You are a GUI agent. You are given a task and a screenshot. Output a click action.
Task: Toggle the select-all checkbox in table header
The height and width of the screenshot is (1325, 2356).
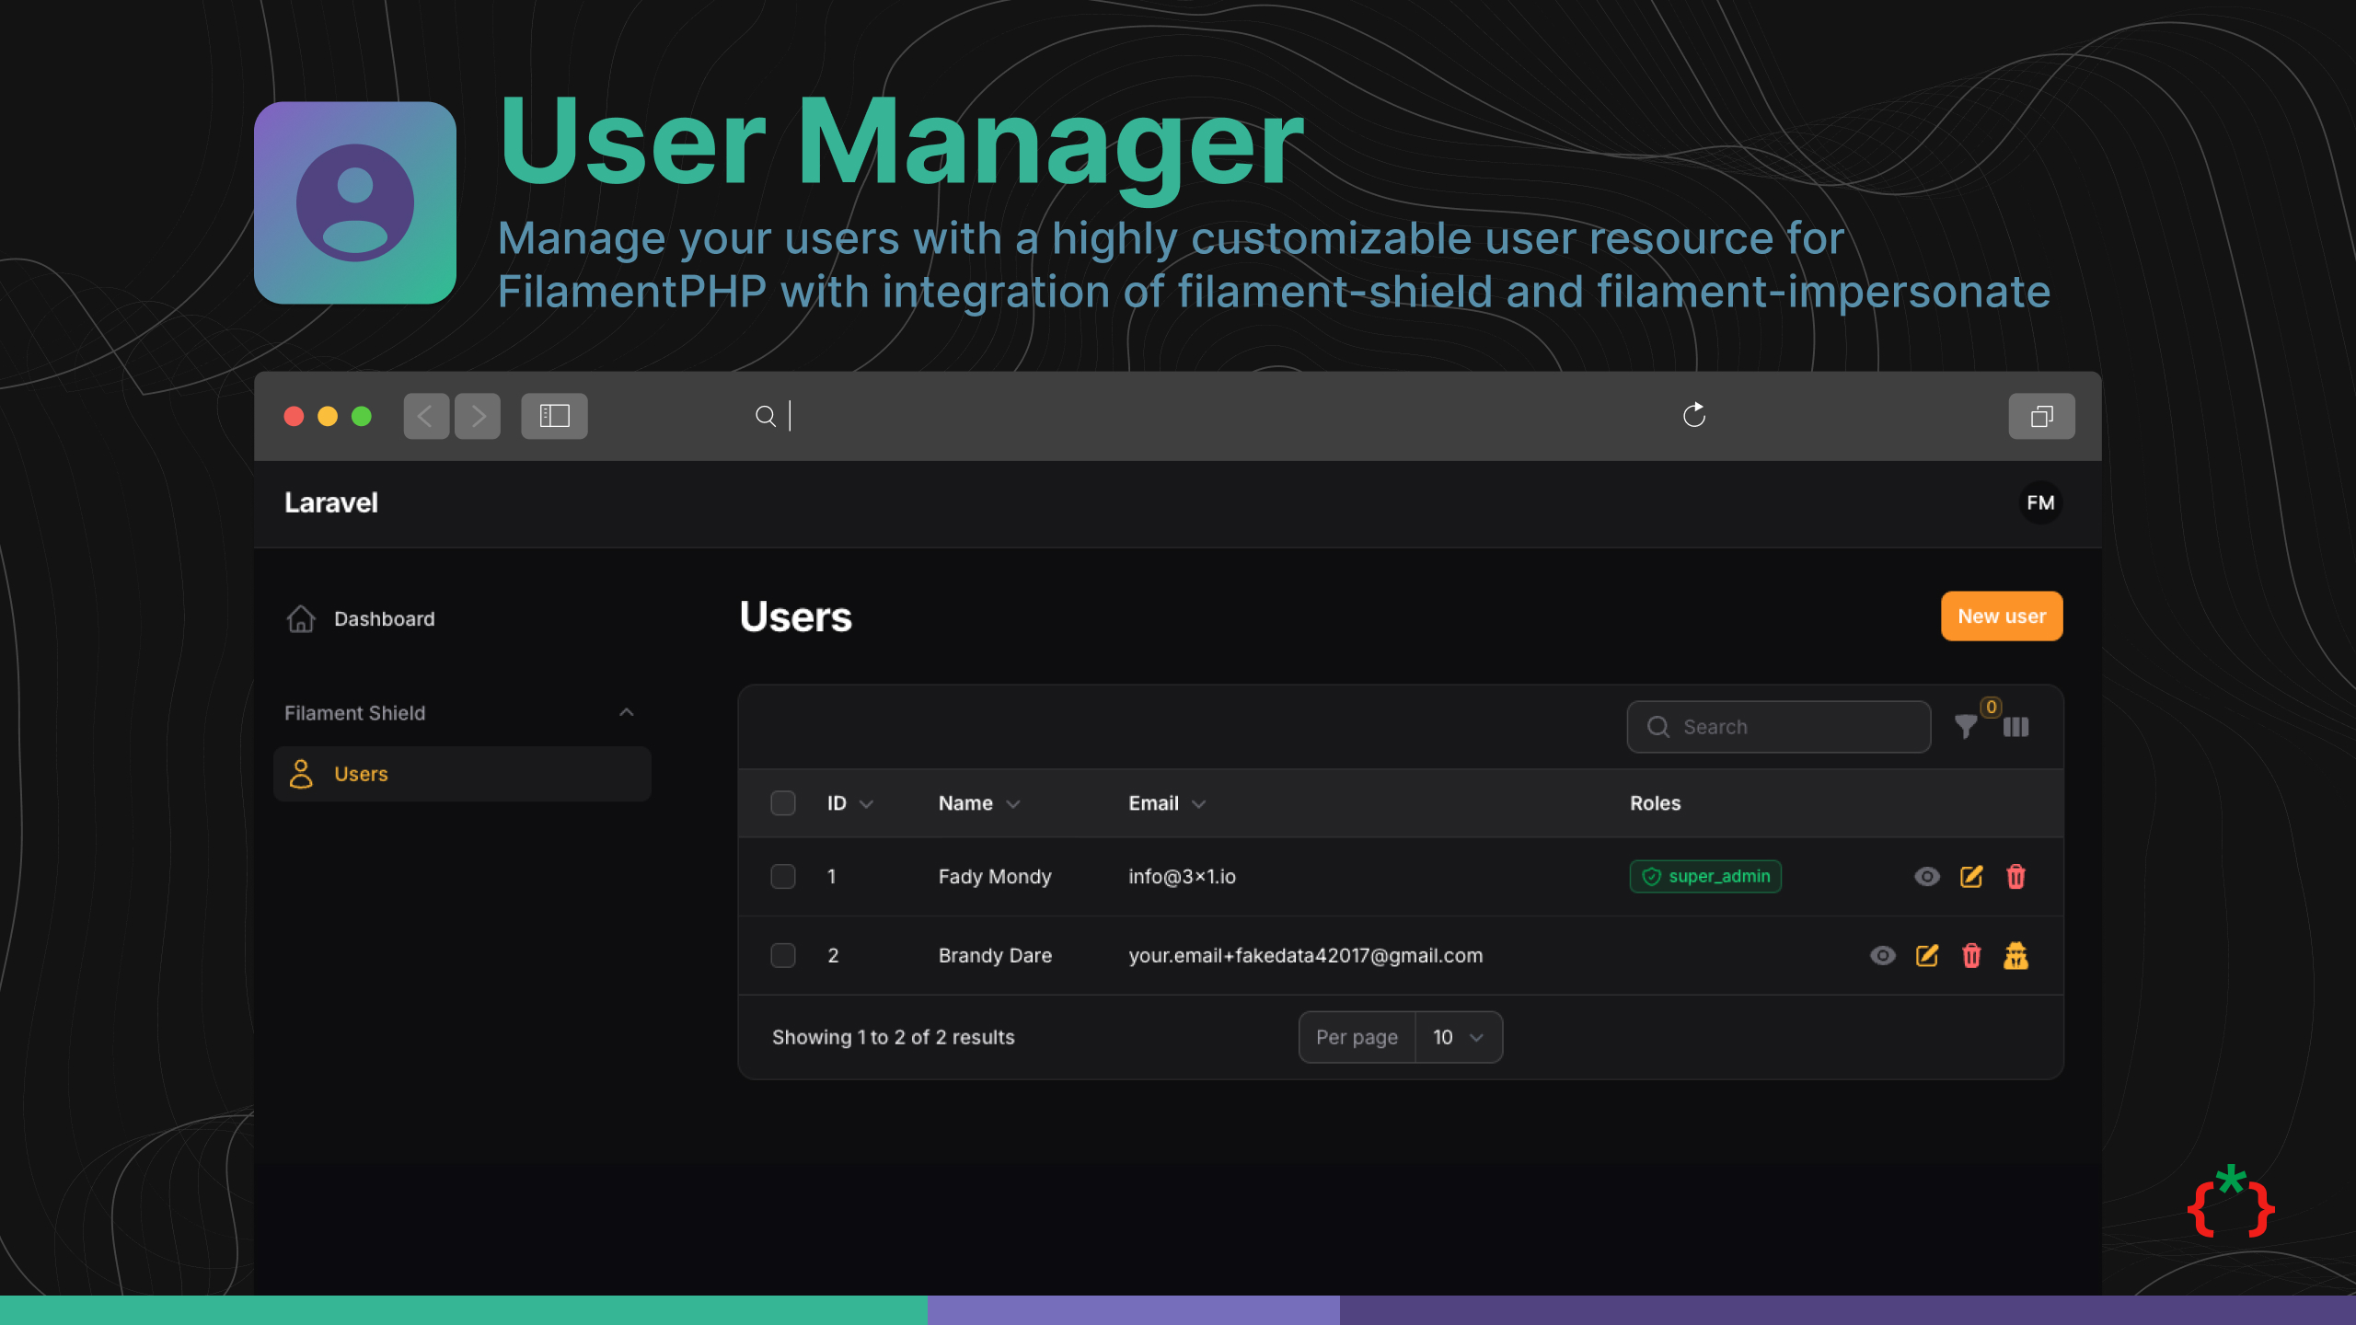783,804
